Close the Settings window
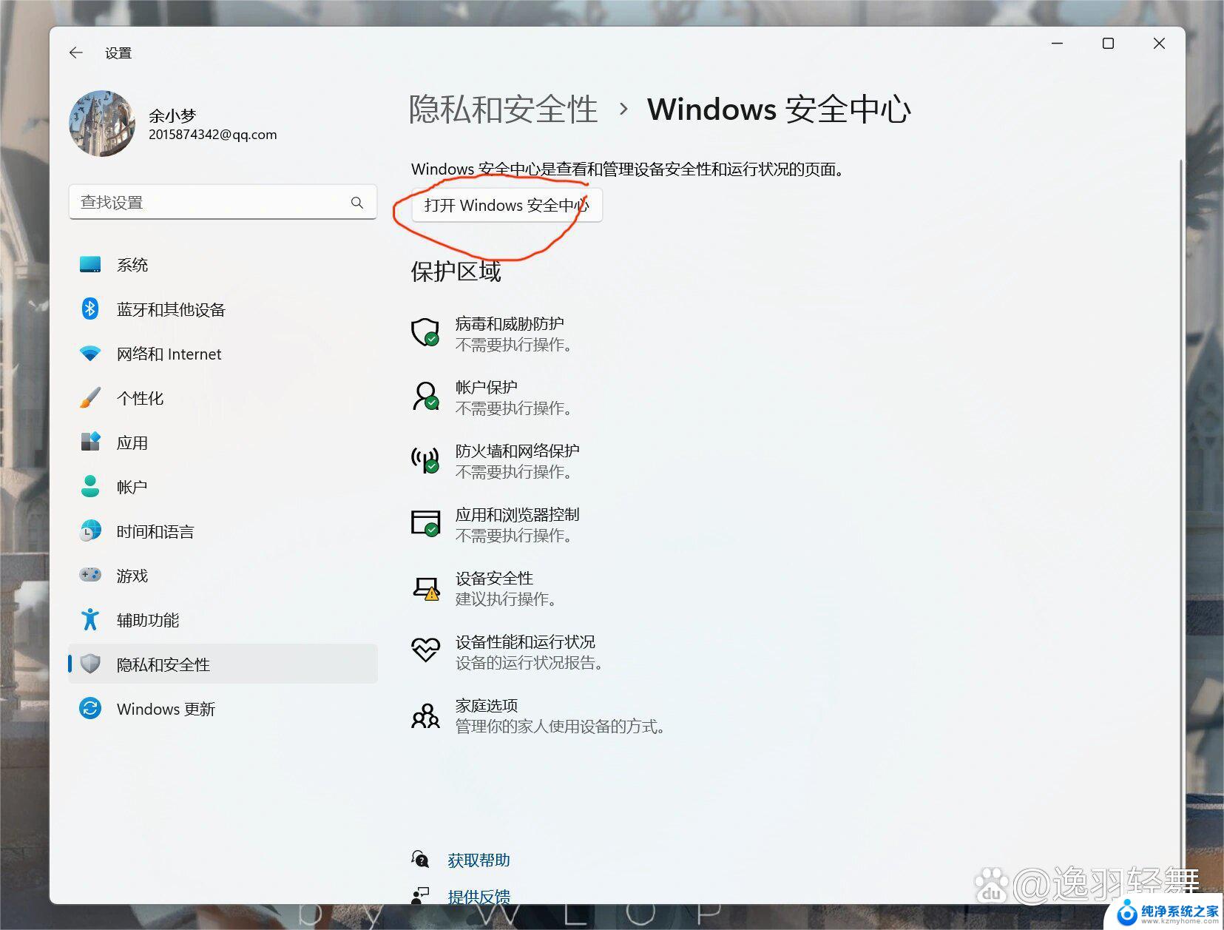This screenshot has width=1224, height=930. click(x=1159, y=44)
